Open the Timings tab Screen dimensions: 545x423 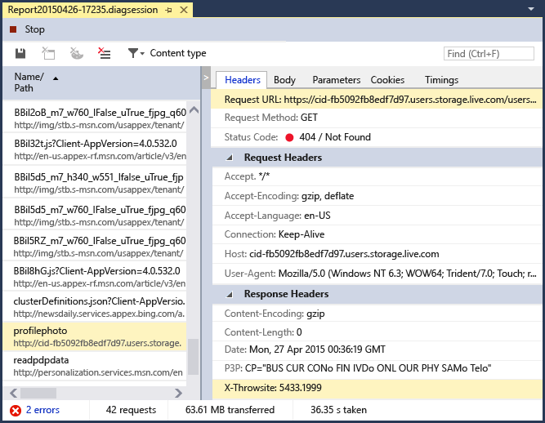441,80
